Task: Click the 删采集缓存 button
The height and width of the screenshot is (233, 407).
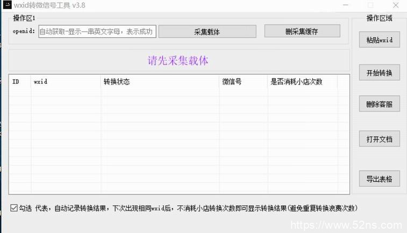Action: click(302, 31)
